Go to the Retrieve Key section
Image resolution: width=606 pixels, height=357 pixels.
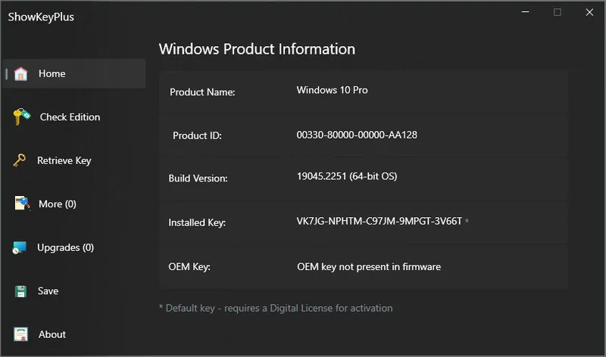64,160
